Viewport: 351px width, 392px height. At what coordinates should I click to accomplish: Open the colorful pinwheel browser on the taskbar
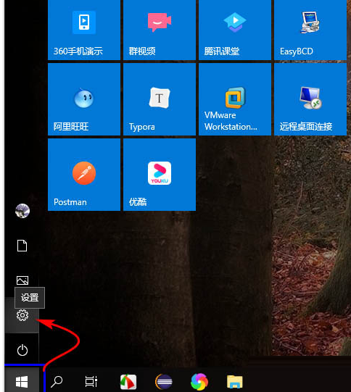tap(199, 382)
